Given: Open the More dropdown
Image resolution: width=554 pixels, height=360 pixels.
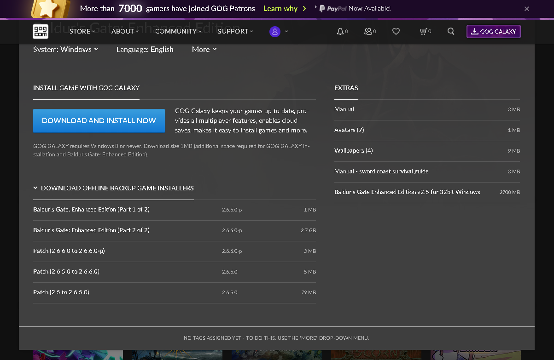Looking at the screenshot, I should click(204, 49).
